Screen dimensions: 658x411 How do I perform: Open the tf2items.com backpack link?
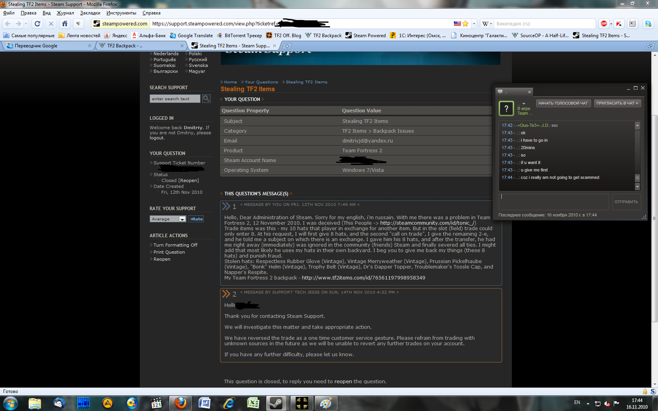(x=363, y=278)
